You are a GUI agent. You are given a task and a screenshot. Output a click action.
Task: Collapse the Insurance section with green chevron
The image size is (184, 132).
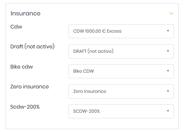click(171, 14)
